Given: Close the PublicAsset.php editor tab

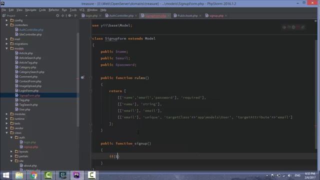Looking at the screenshot, I should pyautogui.click(x=200, y=15).
